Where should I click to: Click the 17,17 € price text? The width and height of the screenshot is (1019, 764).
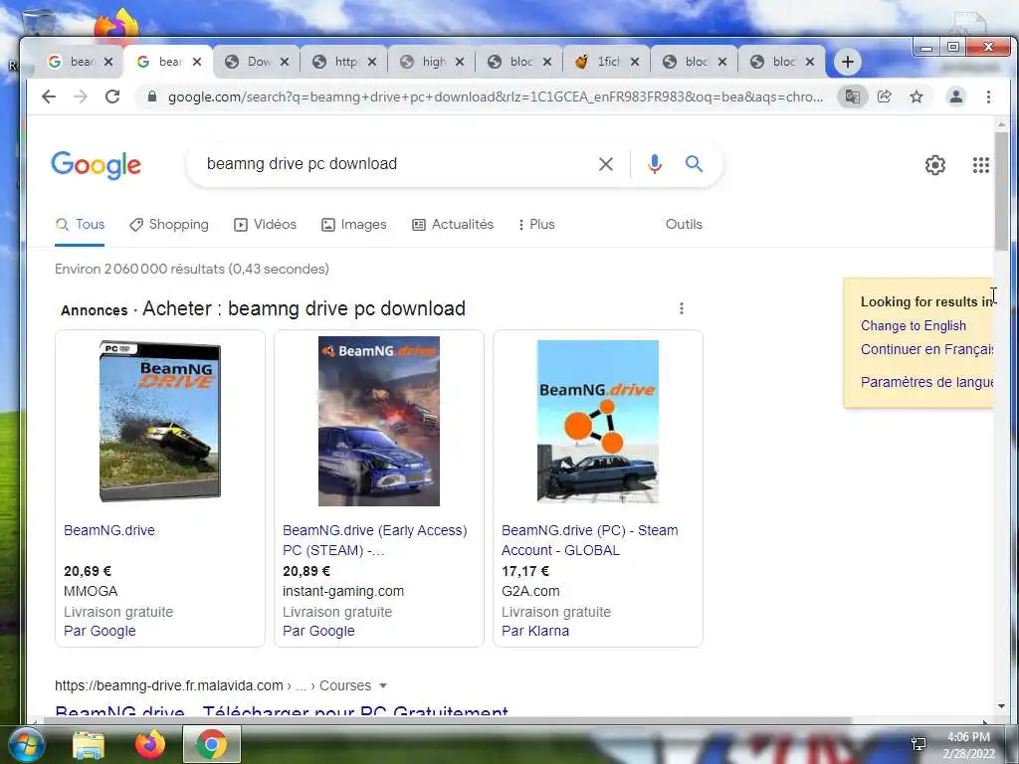pyautogui.click(x=525, y=572)
